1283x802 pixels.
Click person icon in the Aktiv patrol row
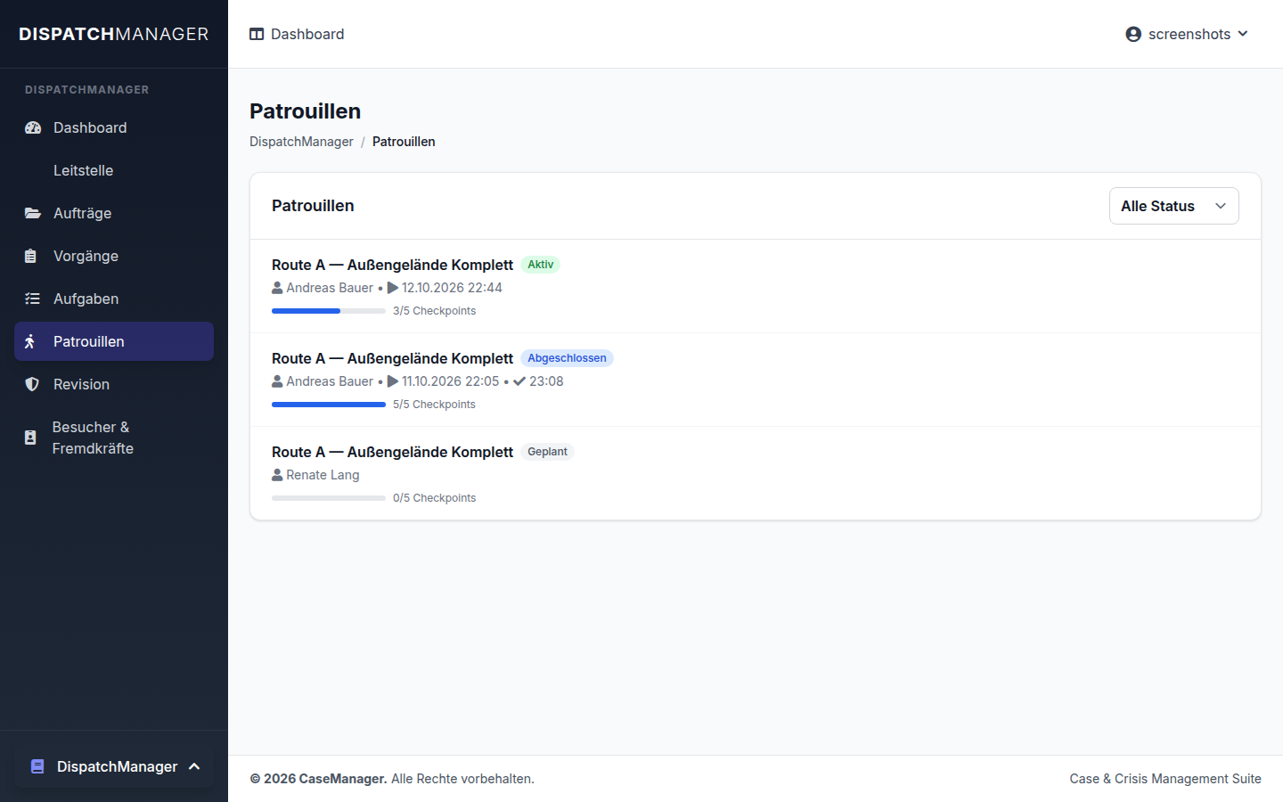[x=277, y=288]
